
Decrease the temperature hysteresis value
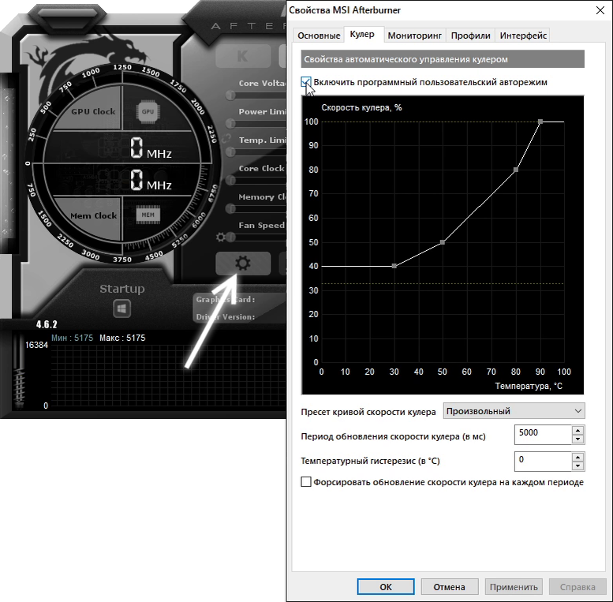(x=577, y=466)
